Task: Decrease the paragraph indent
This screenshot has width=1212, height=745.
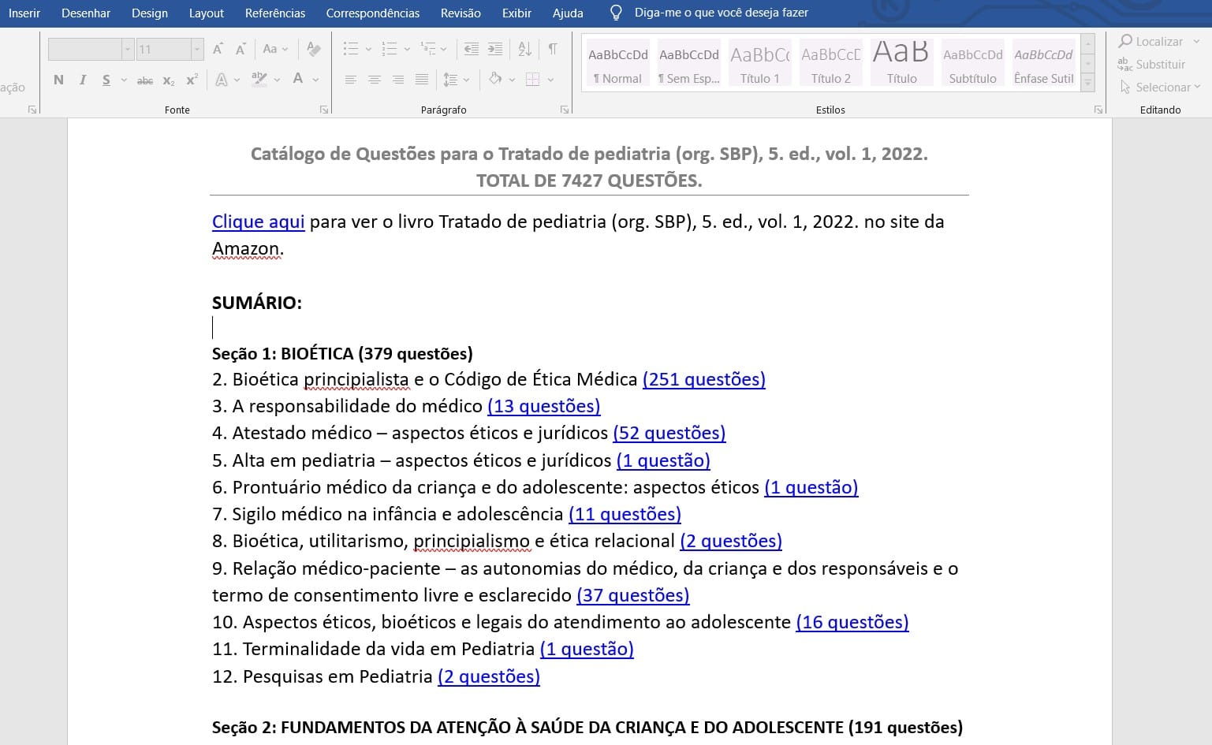Action: click(472, 49)
